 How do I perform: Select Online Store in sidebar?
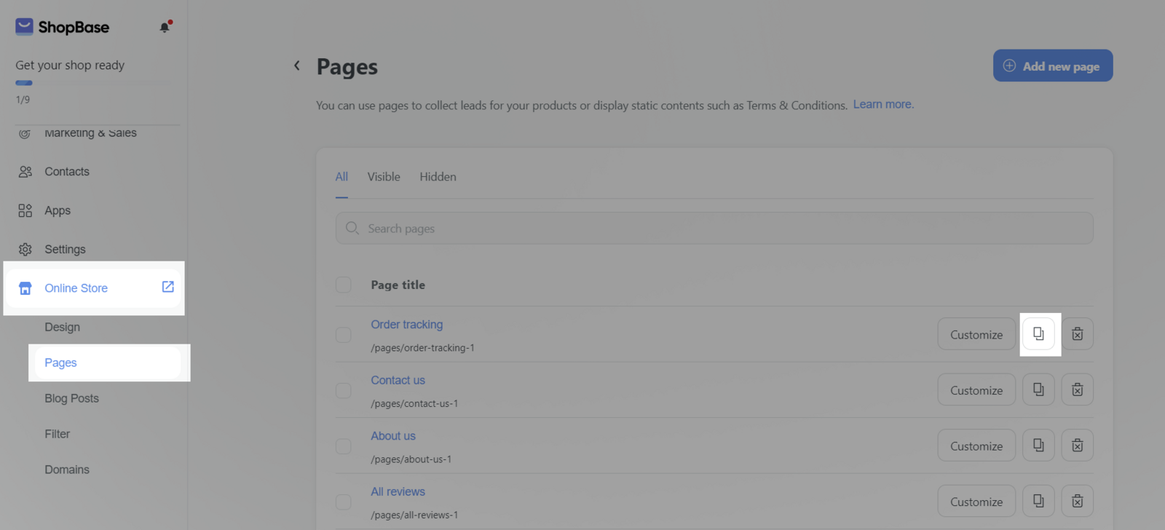pyautogui.click(x=95, y=288)
